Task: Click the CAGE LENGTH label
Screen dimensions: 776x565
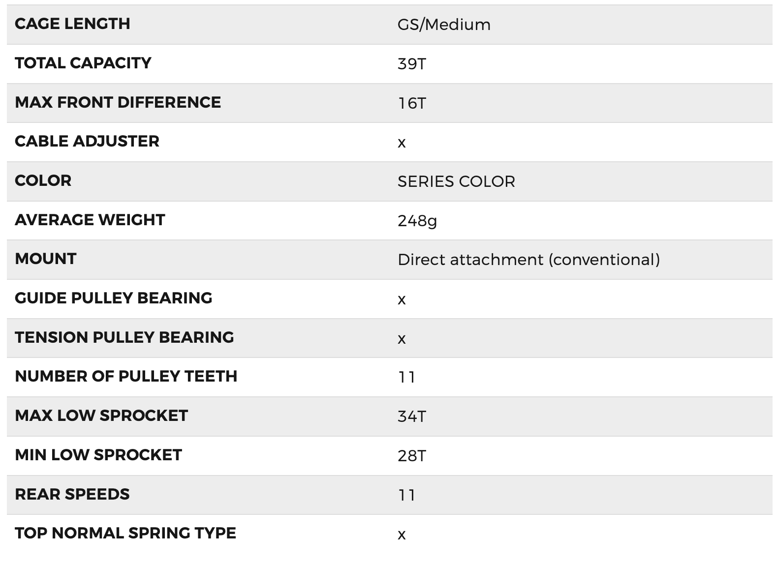Action: (72, 24)
